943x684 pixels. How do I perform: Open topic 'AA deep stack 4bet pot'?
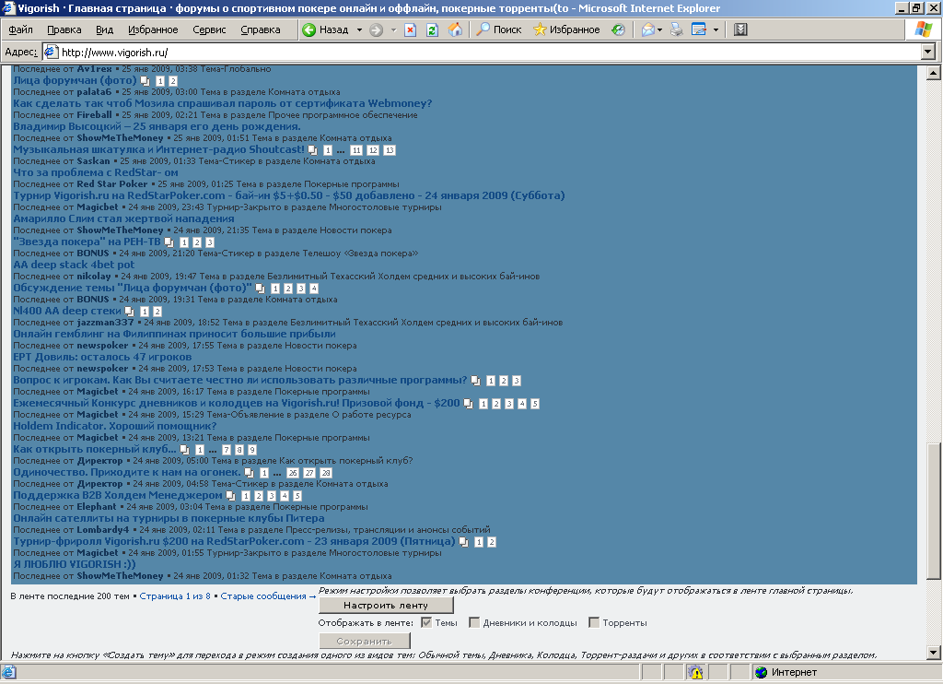point(74,265)
